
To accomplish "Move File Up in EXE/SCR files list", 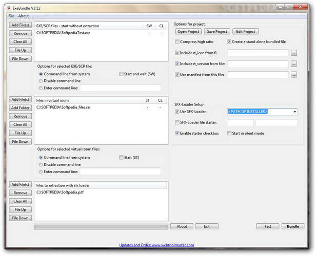I will tap(21, 50).
